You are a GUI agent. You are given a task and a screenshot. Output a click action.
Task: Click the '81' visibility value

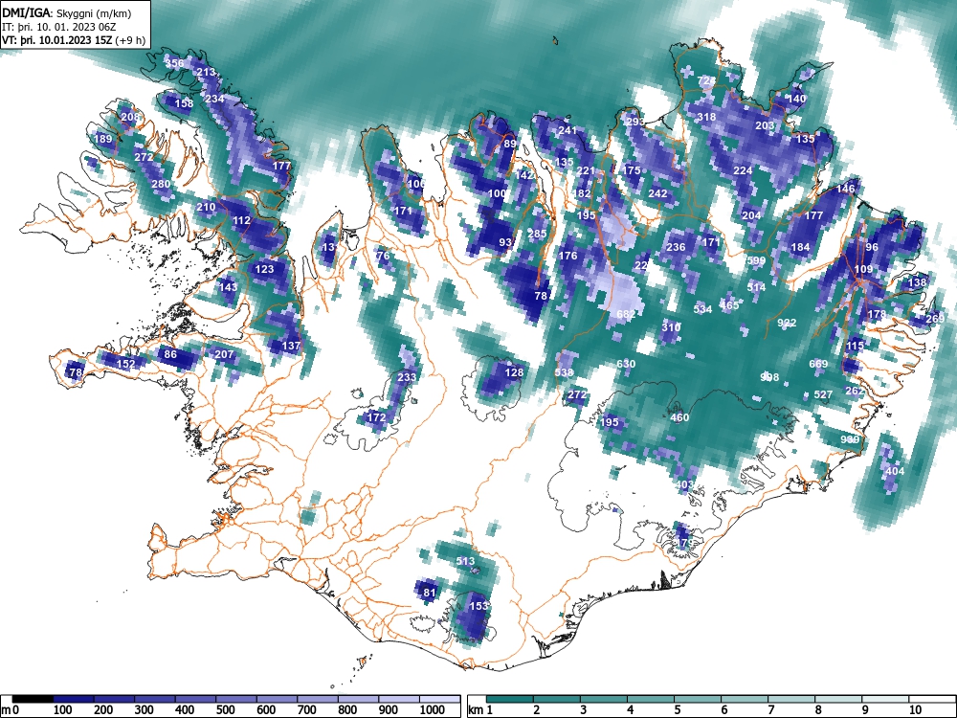click(x=430, y=593)
